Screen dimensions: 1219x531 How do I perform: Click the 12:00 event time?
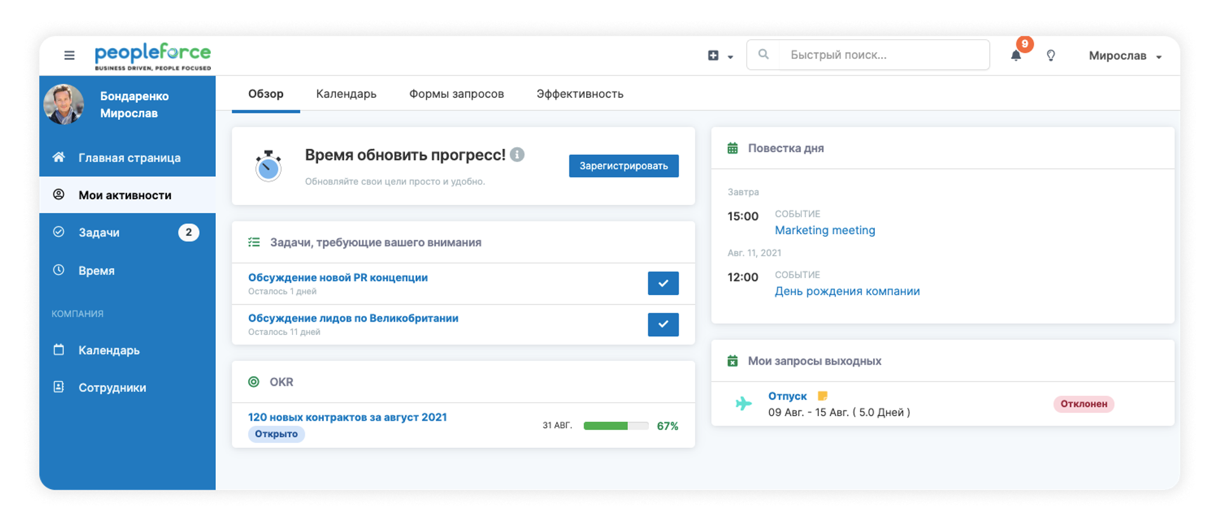point(743,277)
